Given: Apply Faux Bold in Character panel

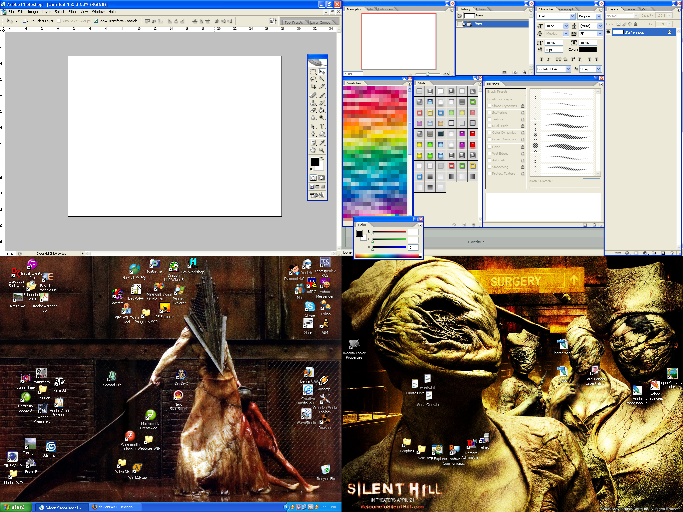Looking at the screenshot, I should tap(541, 59).
